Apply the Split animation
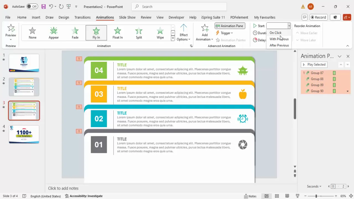The image size is (354, 199). pyautogui.click(x=139, y=33)
